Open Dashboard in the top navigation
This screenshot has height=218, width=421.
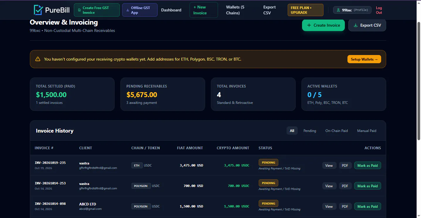pos(171,10)
